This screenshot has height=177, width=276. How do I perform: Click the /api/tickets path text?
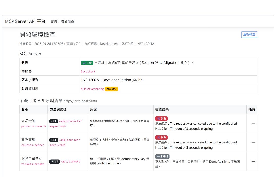click(70, 162)
